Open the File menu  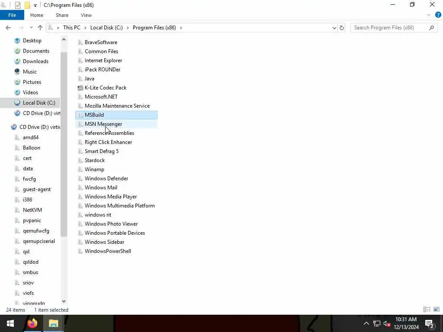pos(12,15)
